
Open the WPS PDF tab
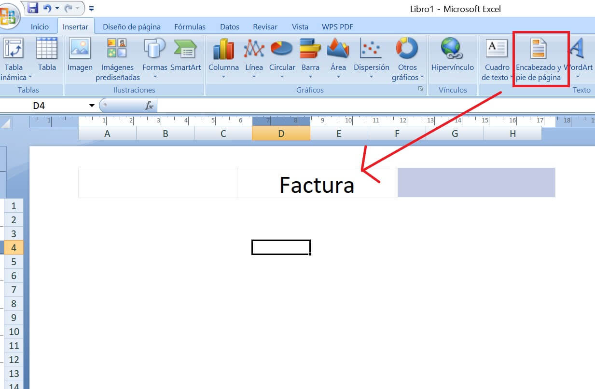pyautogui.click(x=337, y=27)
